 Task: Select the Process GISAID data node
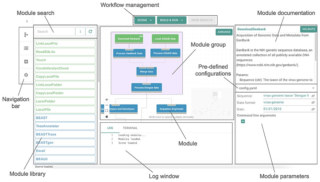[165, 53]
